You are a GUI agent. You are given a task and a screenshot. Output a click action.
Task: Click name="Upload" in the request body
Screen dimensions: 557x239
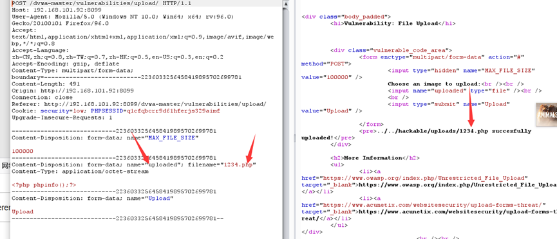[x=150, y=199]
